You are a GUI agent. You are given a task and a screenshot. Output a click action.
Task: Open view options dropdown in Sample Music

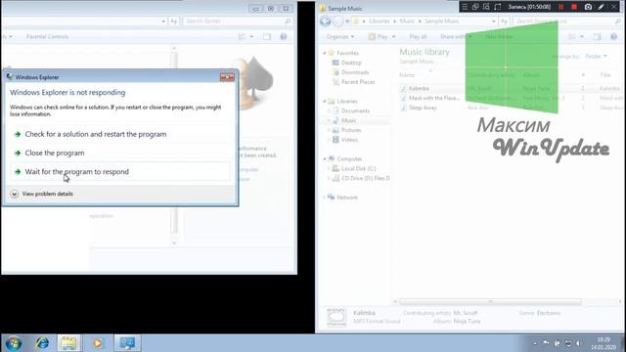click(582, 37)
